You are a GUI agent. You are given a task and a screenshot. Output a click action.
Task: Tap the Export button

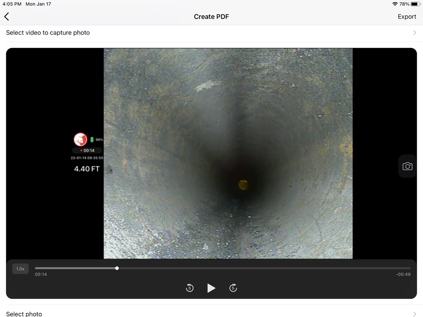coord(407,16)
